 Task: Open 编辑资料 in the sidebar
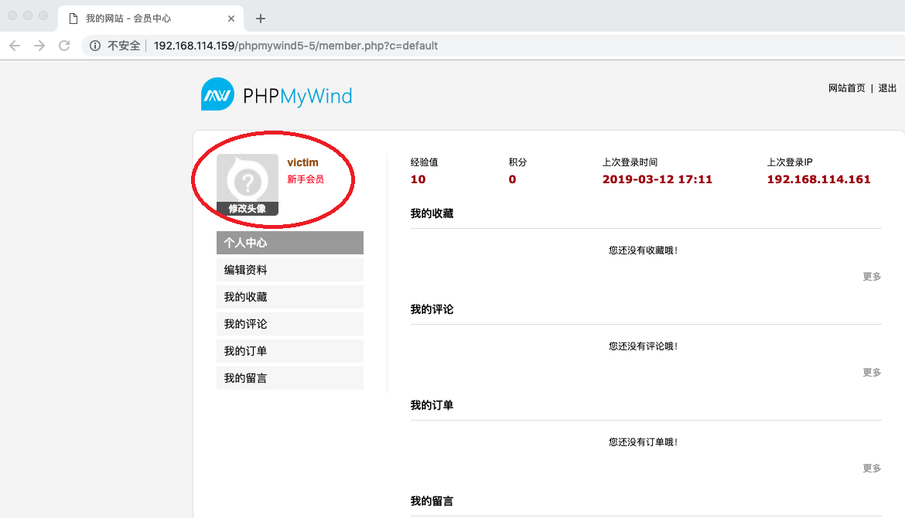[x=290, y=270]
